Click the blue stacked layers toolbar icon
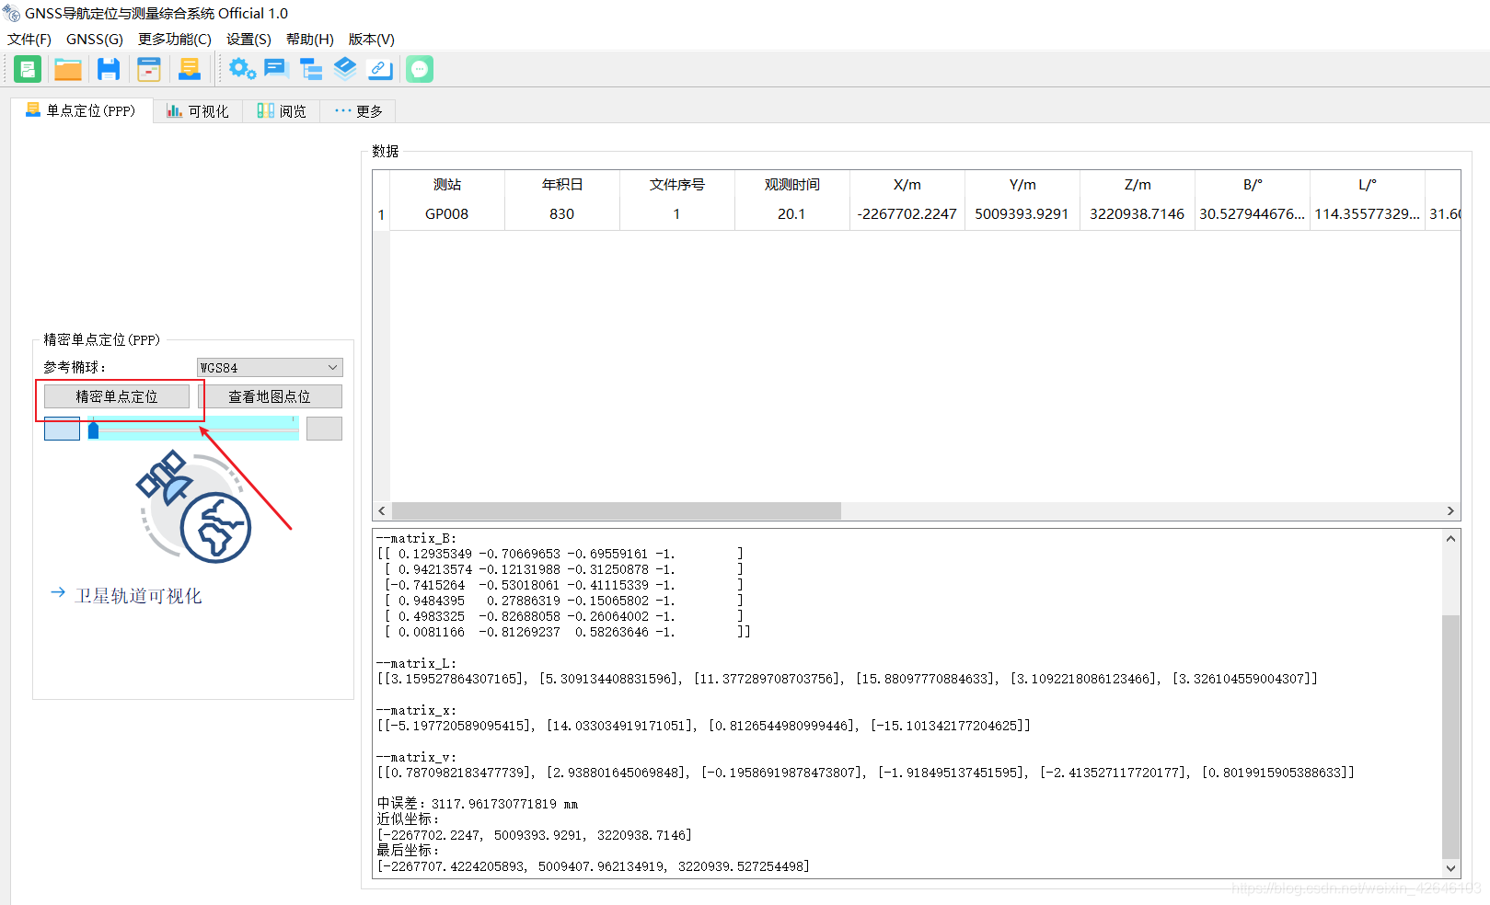Viewport: 1490px width, 905px height. click(x=345, y=68)
